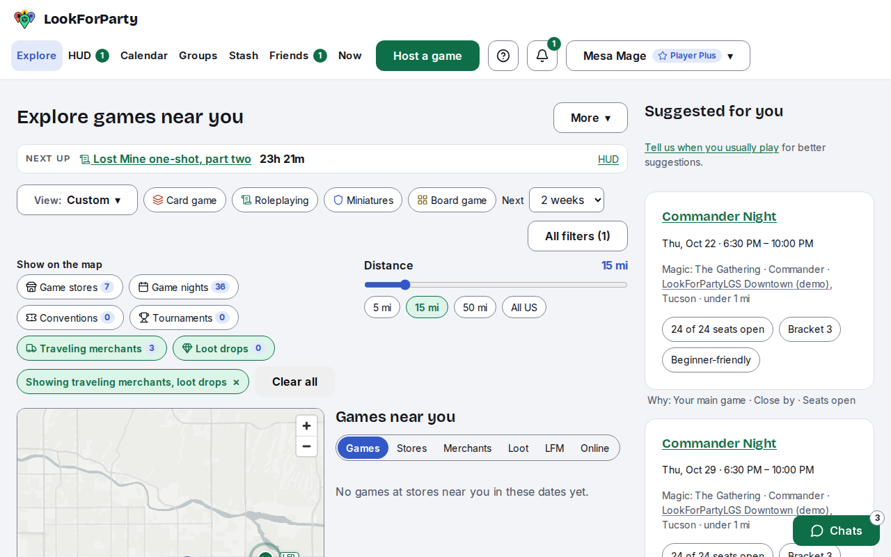Show Tournaments on the map

click(x=184, y=317)
